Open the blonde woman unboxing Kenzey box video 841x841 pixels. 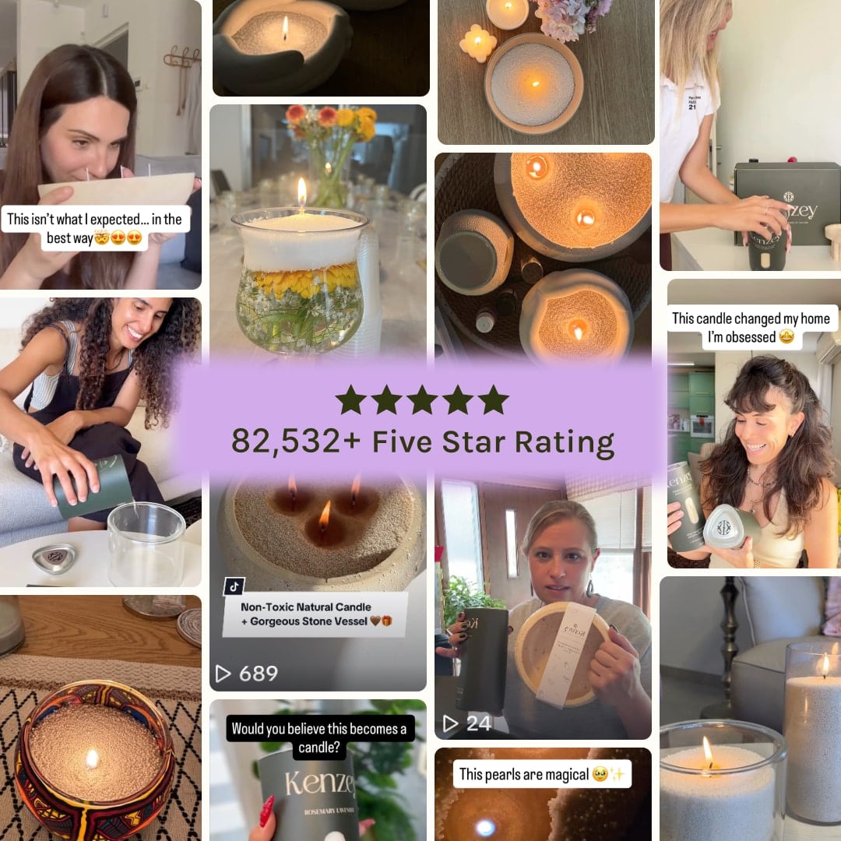[751, 135]
